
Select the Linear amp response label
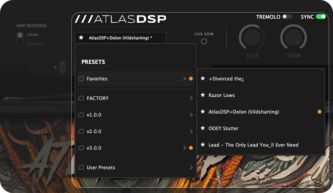click(33, 34)
